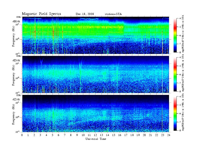Click the 'station=STA' label
Screen dimensions: 201x155
(113, 14)
